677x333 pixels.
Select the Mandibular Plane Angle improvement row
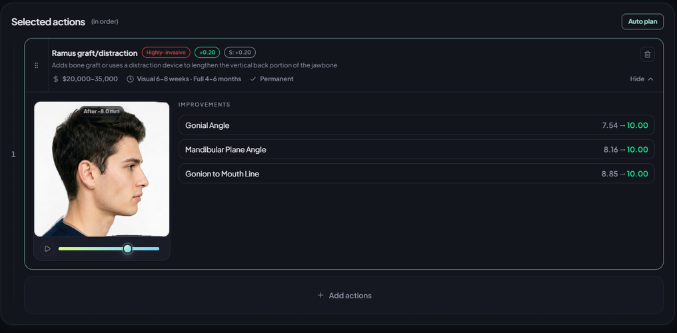tap(416, 150)
